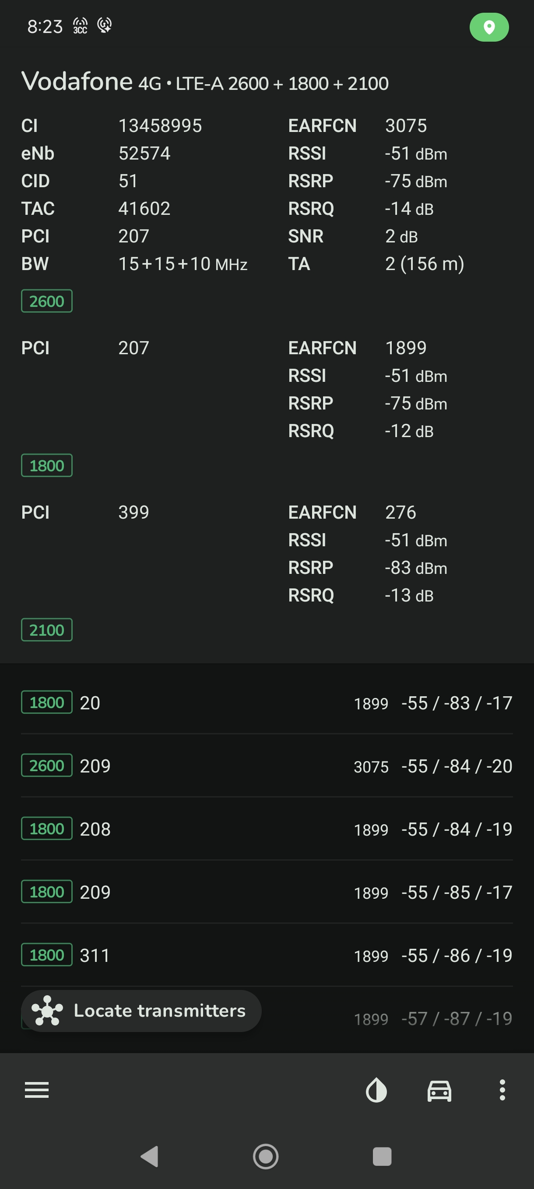The width and height of the screenshot is (534, 1189).
Task: Select the 1800 band tag above PCI 399
Action: point(46,465)
